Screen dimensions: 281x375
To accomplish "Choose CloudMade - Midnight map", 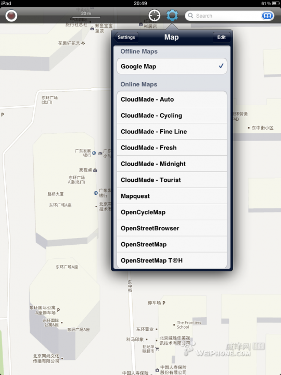I will [172, 164].
